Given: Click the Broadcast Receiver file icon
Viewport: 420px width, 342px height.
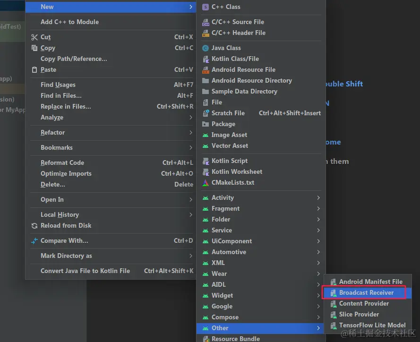Looking at the screenshot, I should [333, 293].
